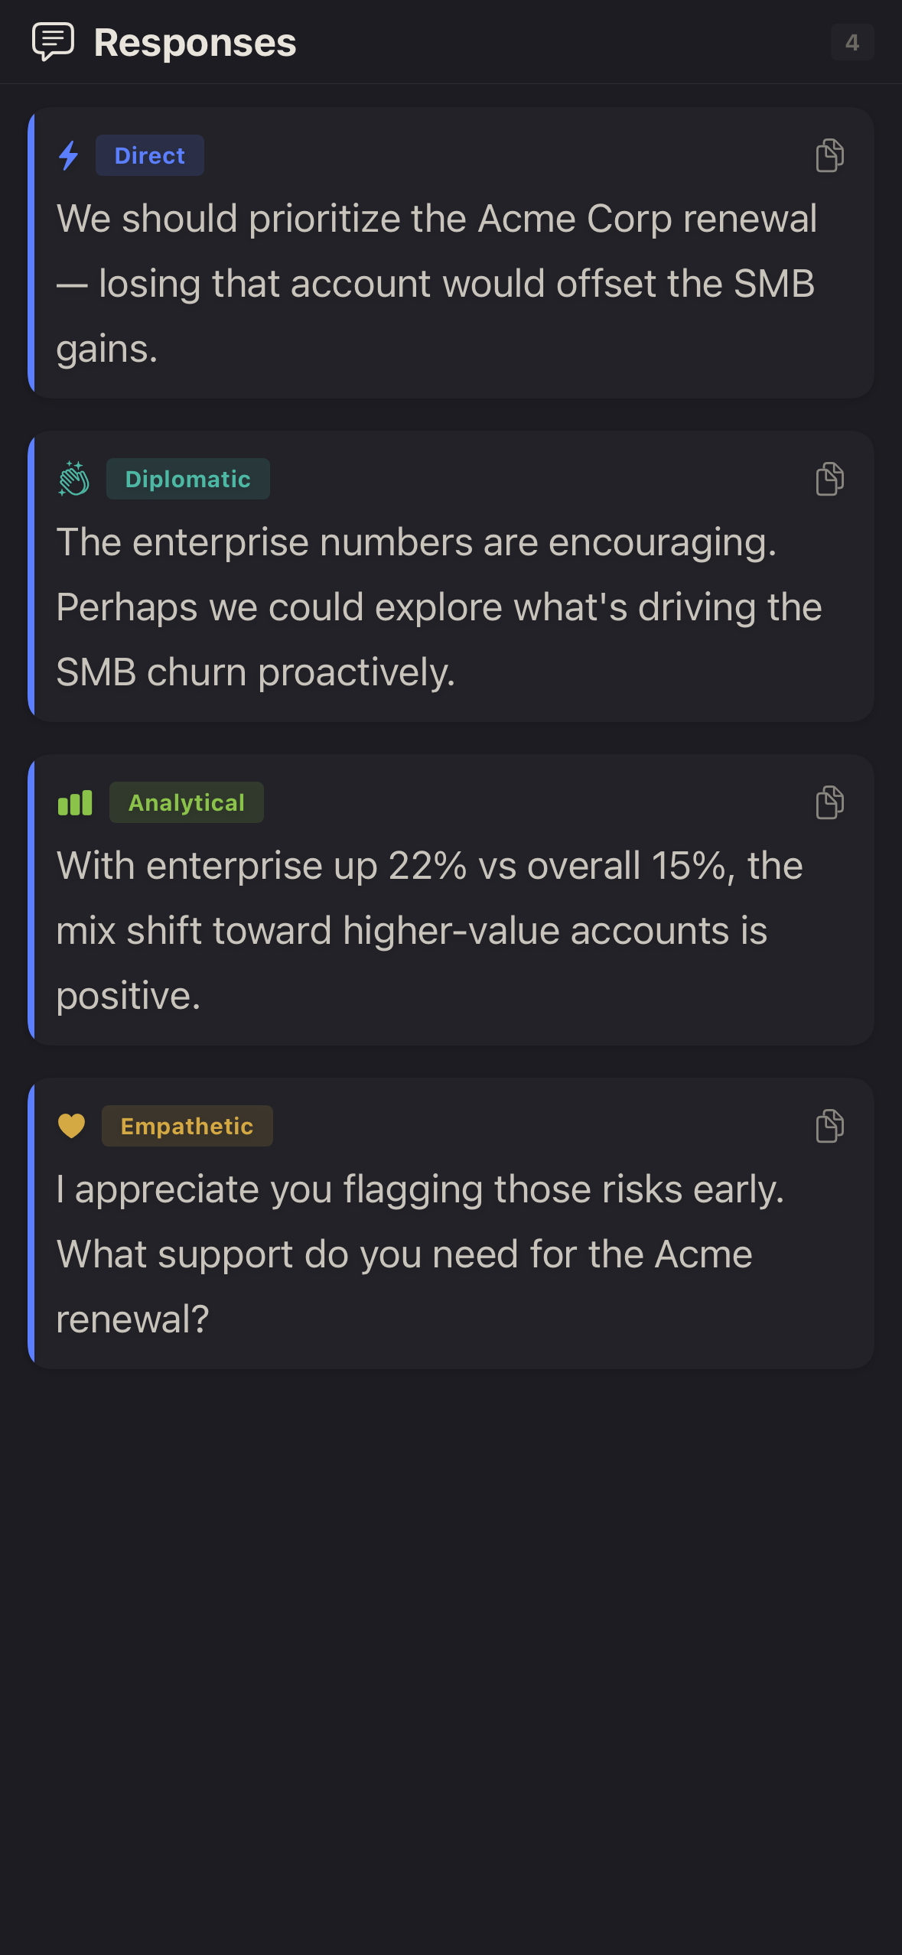Click the Responses panel title
Screen dimensions: 902x1955
(194, 43)
